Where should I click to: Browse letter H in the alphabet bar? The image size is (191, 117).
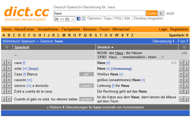click(40, 35)
